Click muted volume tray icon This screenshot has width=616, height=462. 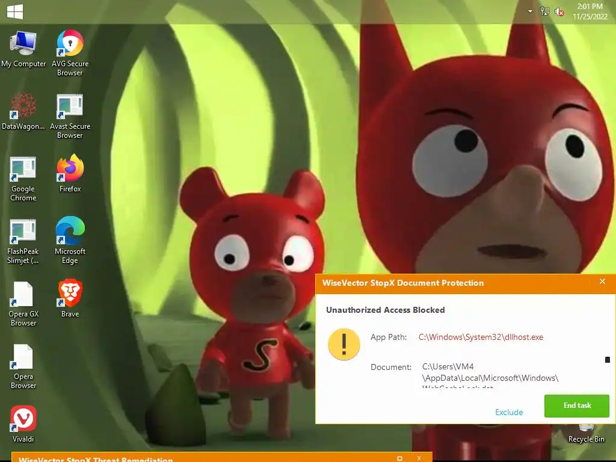[x=559, y=12]
